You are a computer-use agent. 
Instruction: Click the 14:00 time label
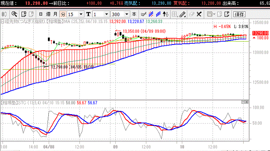pyautogui.click(x=33, y=147)
